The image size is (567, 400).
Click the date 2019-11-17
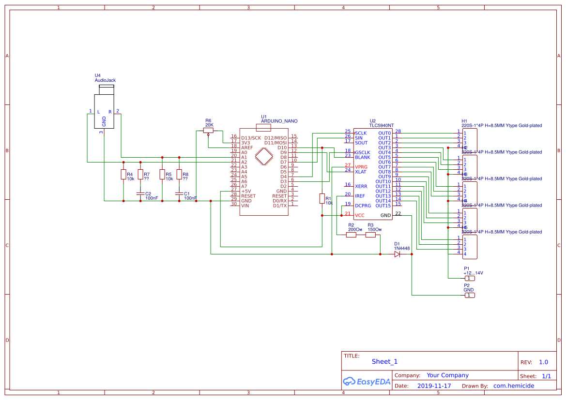tap(434, 386)
